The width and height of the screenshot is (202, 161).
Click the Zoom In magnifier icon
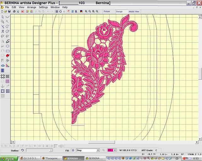[x=86, y=11]
